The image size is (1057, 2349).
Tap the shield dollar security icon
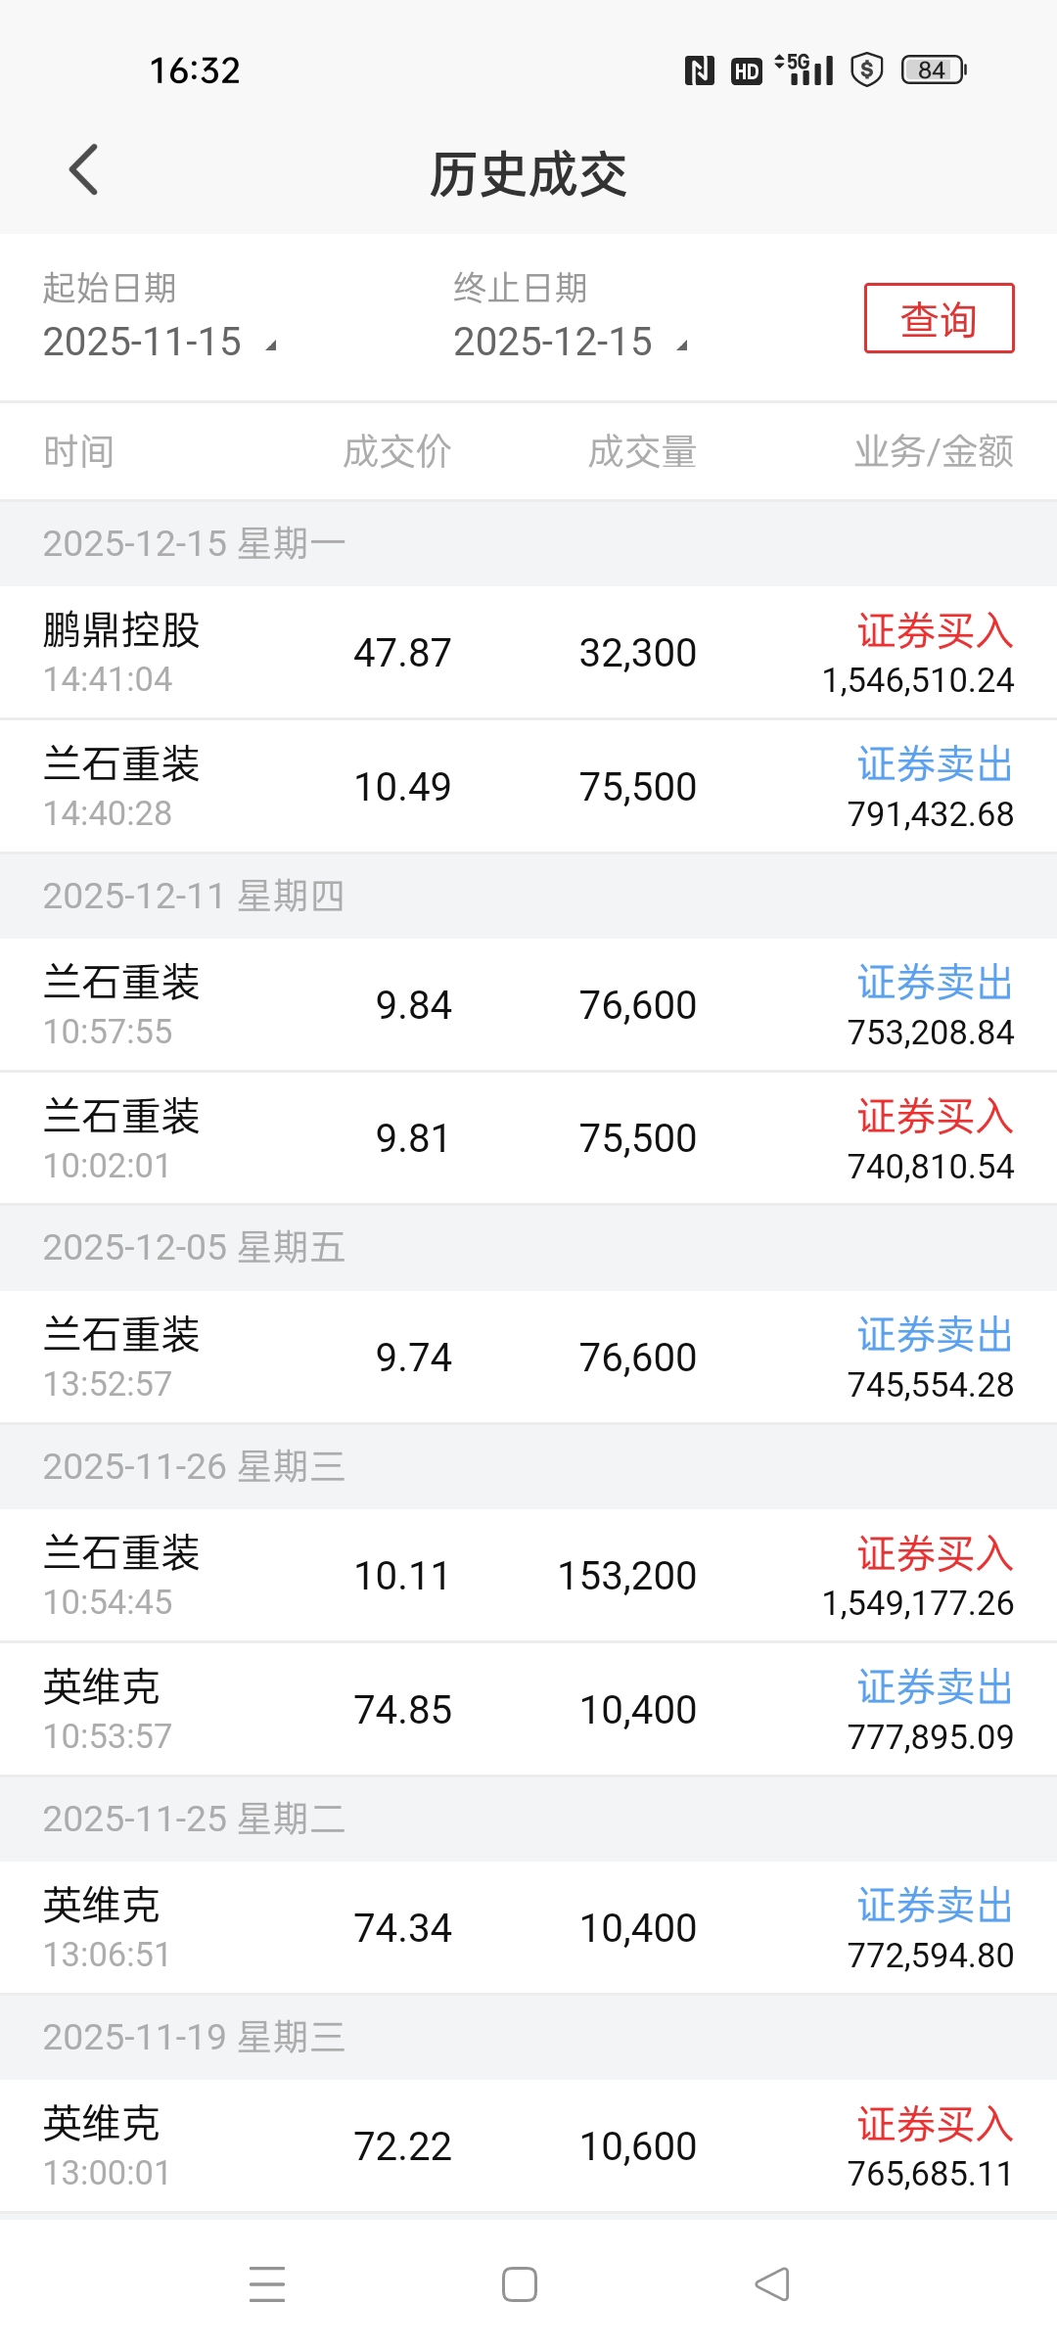coord(867,69)
